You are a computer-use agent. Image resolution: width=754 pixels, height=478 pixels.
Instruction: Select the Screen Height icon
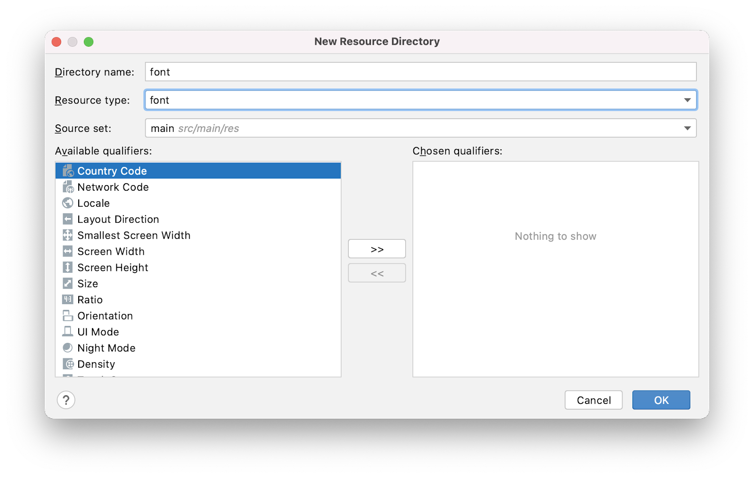coord(67,267)
